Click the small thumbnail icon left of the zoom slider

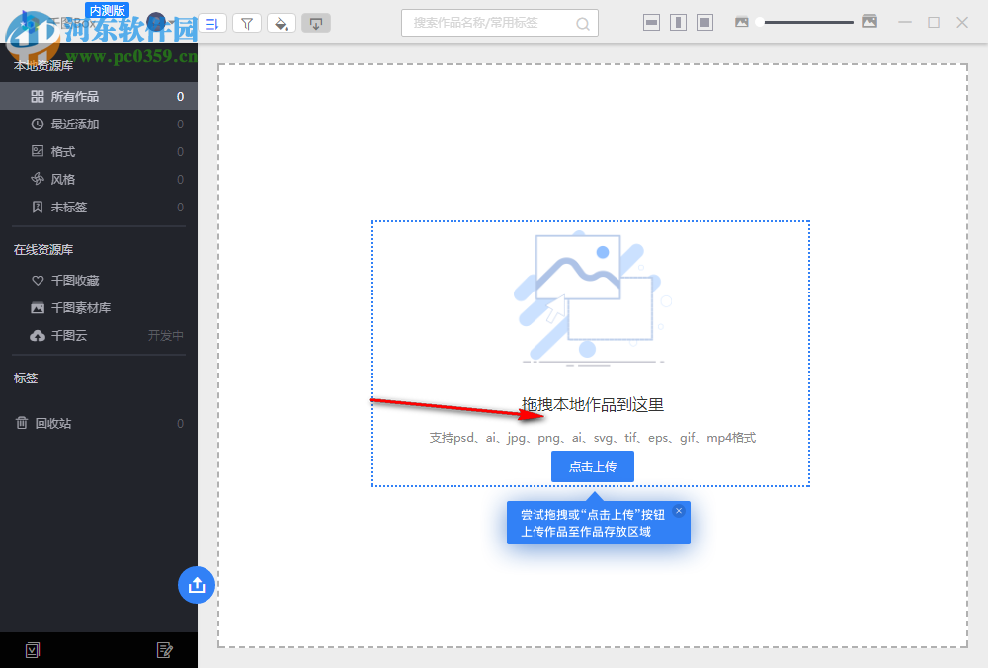pyautogui.click(x=742, y=21)
